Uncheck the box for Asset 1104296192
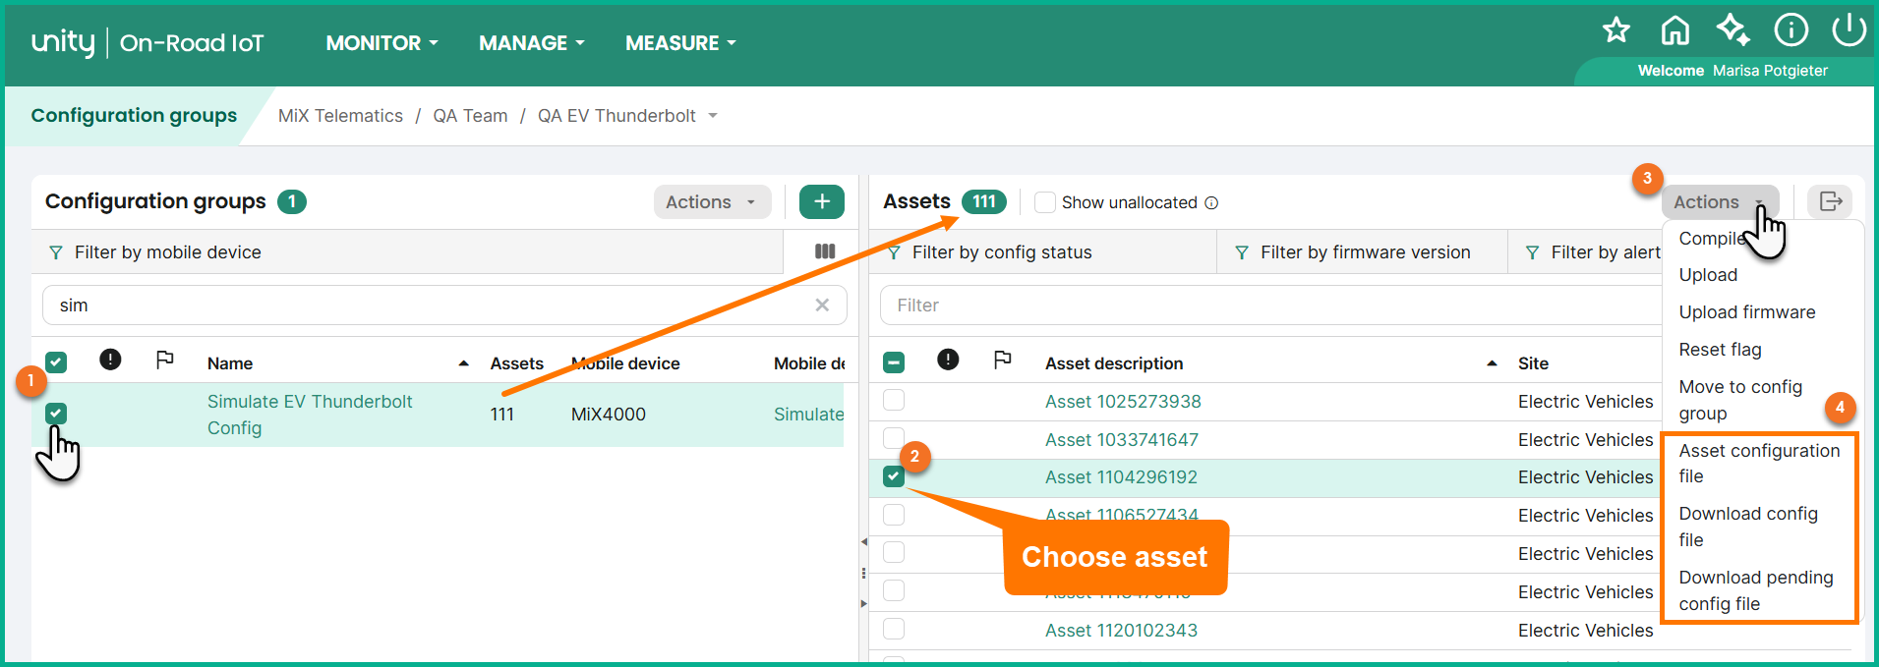Image resolution: width=1879 pixels, height=667 pixels. click(894, 476)
